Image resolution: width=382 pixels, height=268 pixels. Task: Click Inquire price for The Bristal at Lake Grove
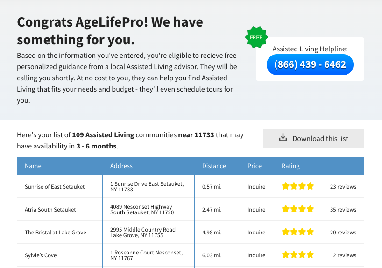click(256, 232)
